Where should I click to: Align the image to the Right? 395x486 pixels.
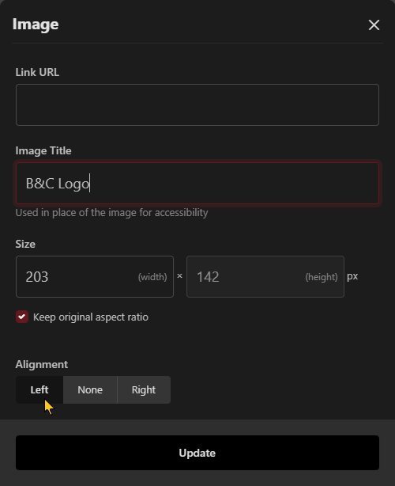(144, 389)
